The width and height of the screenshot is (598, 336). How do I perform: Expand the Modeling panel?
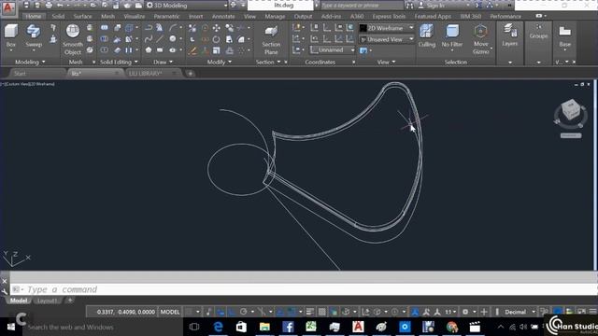point(30,62)
